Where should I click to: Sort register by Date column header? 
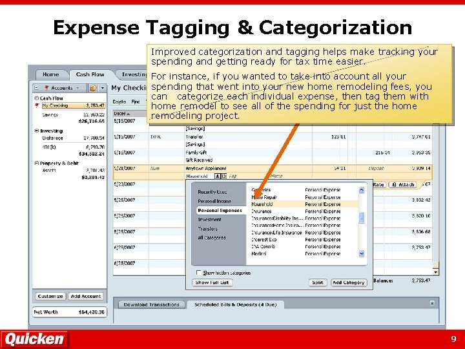130,114
